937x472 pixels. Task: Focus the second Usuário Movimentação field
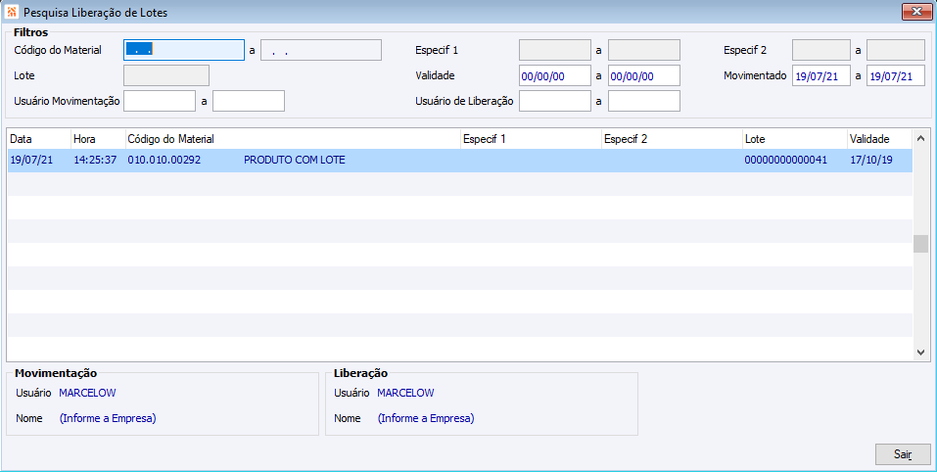pos(249,101)
